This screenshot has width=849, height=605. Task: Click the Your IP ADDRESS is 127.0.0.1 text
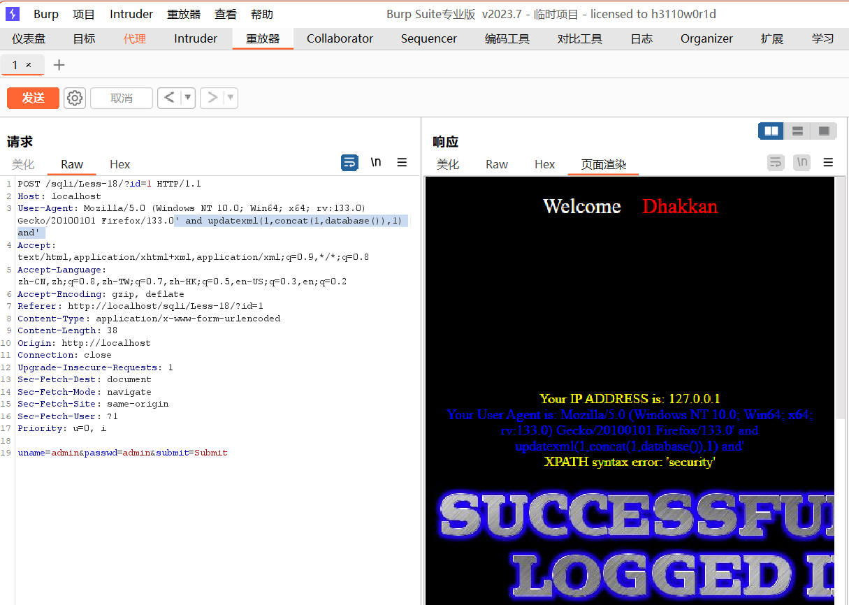(630, 399)
